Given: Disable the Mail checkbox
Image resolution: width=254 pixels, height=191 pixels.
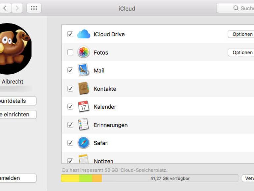Looking at the screenshot, I should (70, 70).
